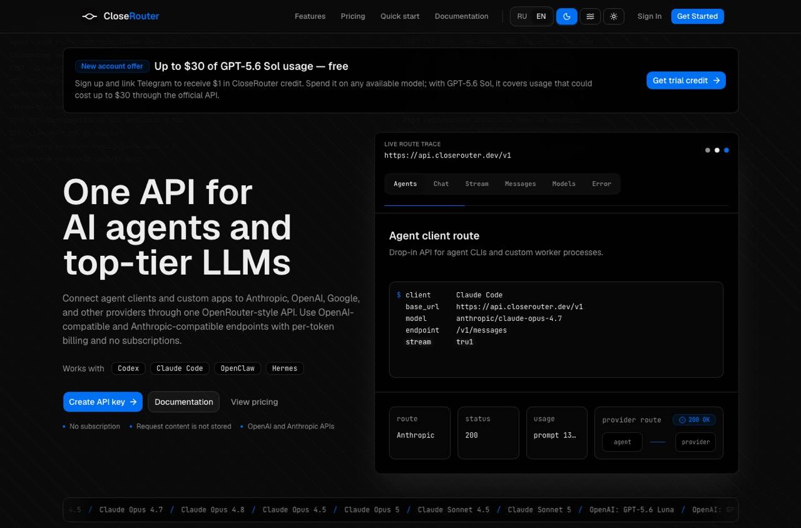Viewport: 801px width, 528px height.
Task: Open the Pricing nav item
Action: coord(353,16)
